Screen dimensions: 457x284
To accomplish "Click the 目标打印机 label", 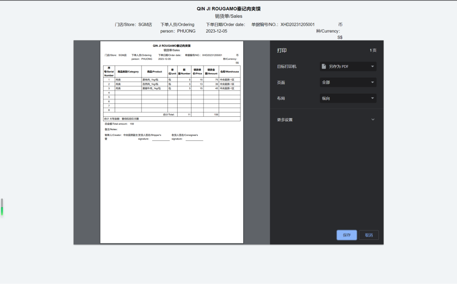I will tap(287, 66).
